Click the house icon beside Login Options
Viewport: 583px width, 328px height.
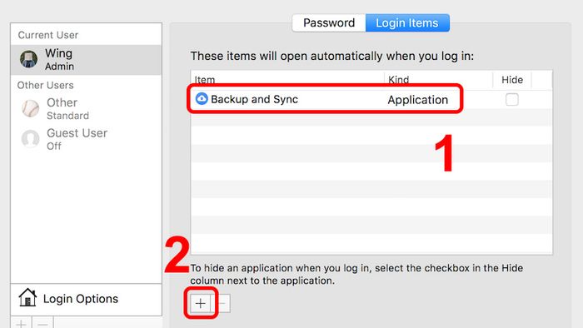27,297
